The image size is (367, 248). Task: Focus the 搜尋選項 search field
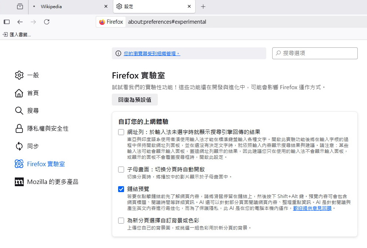(x=315, y=53)
